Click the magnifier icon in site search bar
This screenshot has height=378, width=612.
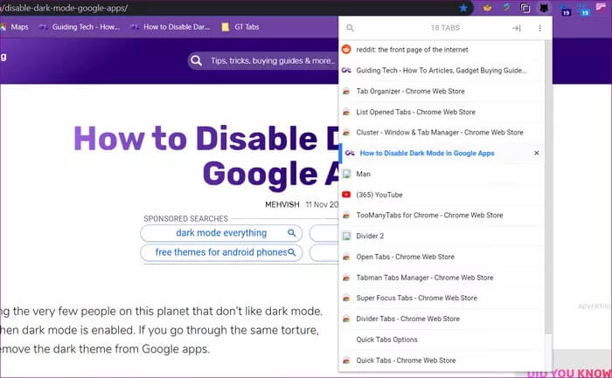[197, 61]
